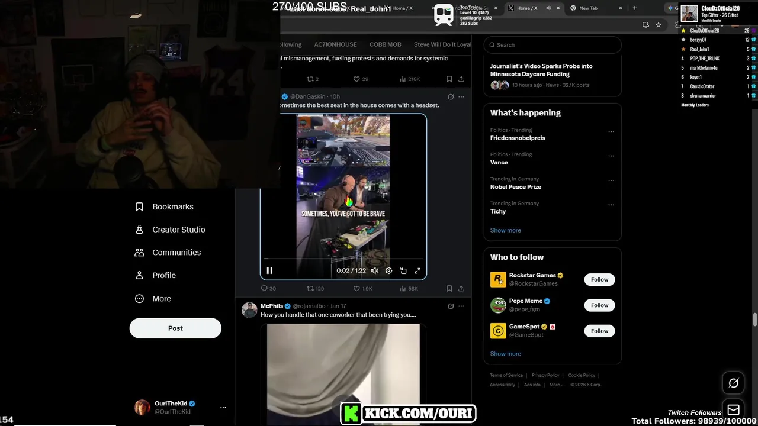Open video settings gear in player
The height and width of the screenshot is (426, 758).
[x=388, y=270]
